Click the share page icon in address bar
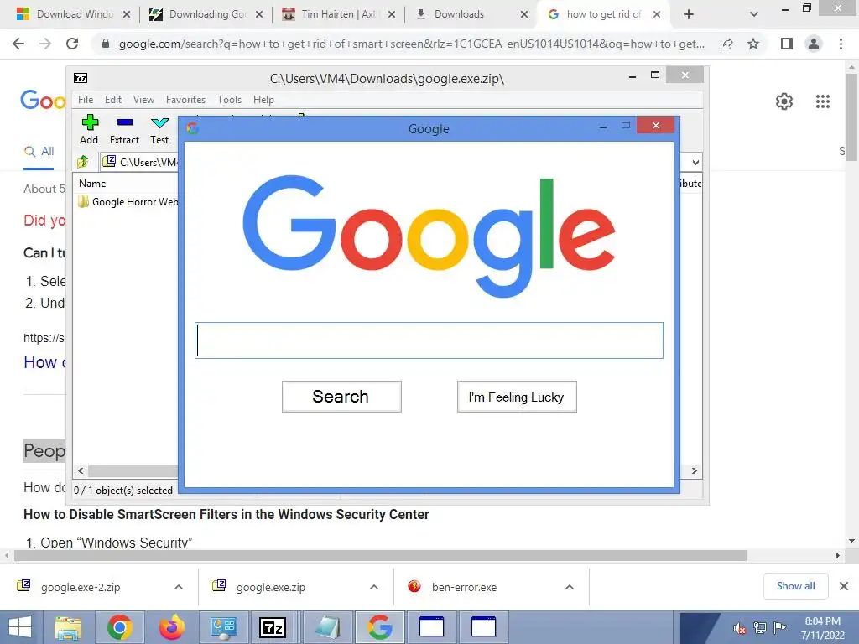 [x=726, y=44]
